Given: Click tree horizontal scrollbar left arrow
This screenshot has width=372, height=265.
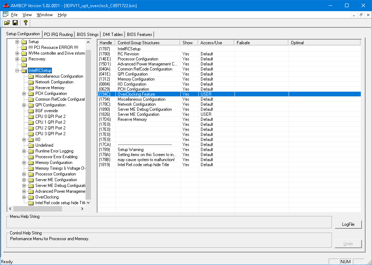Looking at the screenshot, I should pos(10,209).
